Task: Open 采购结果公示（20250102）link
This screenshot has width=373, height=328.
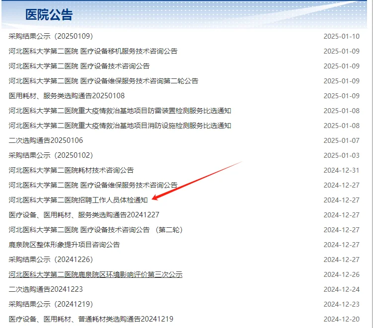Action: coord(51,155)
